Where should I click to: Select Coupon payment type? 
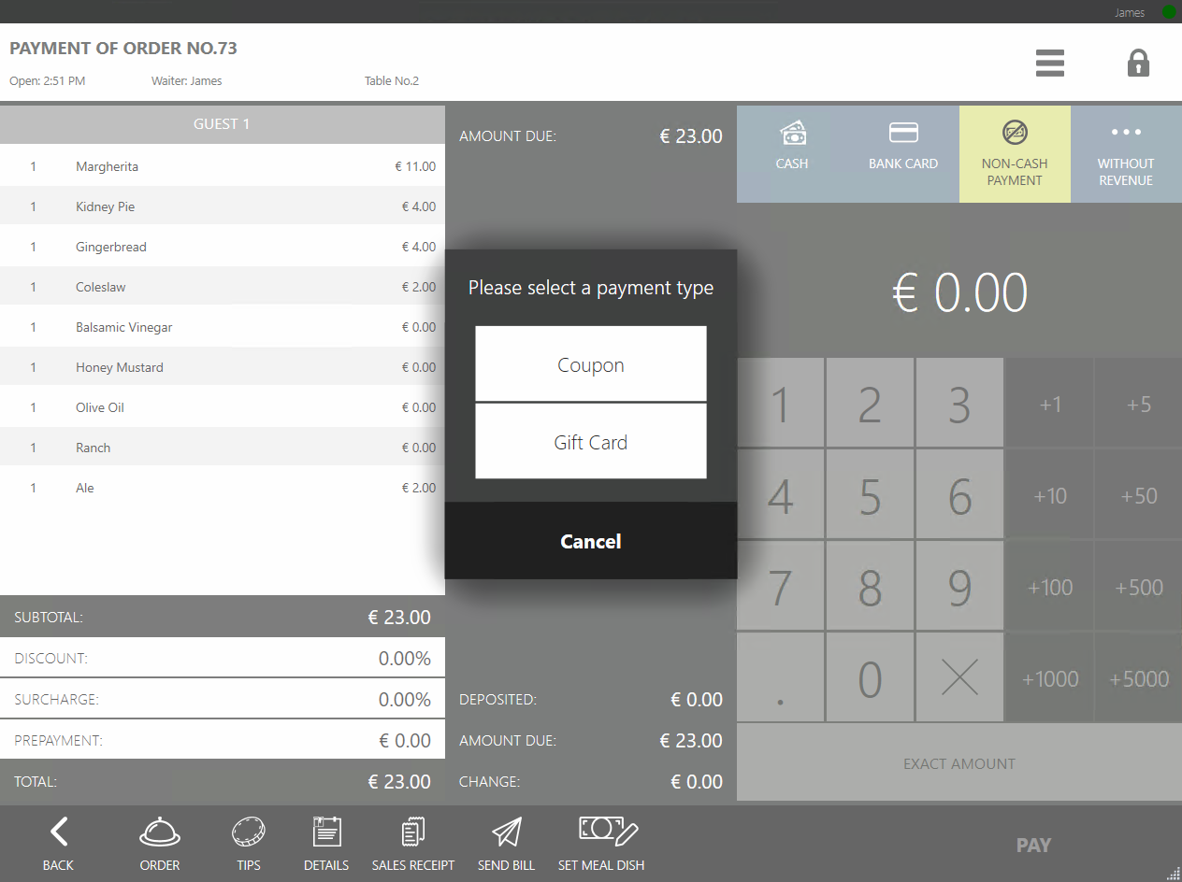(590, 364)
